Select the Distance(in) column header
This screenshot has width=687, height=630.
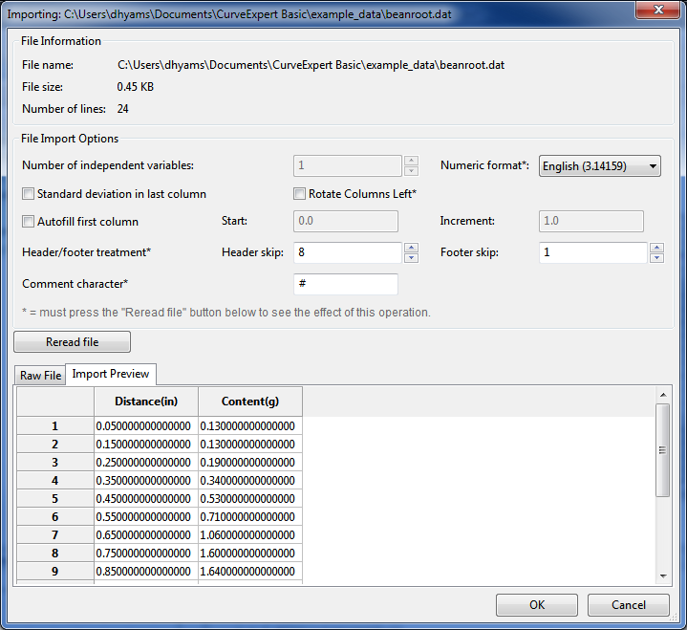click(x=146, y=402)
